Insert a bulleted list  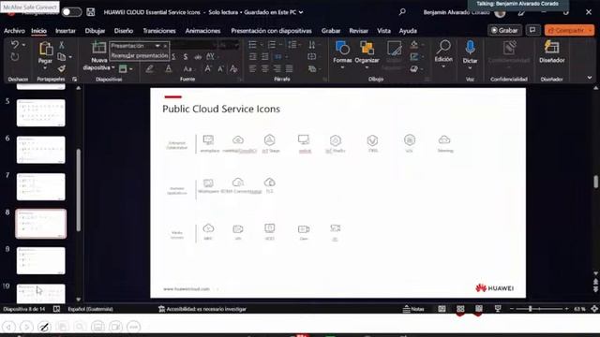pos(252,45)
